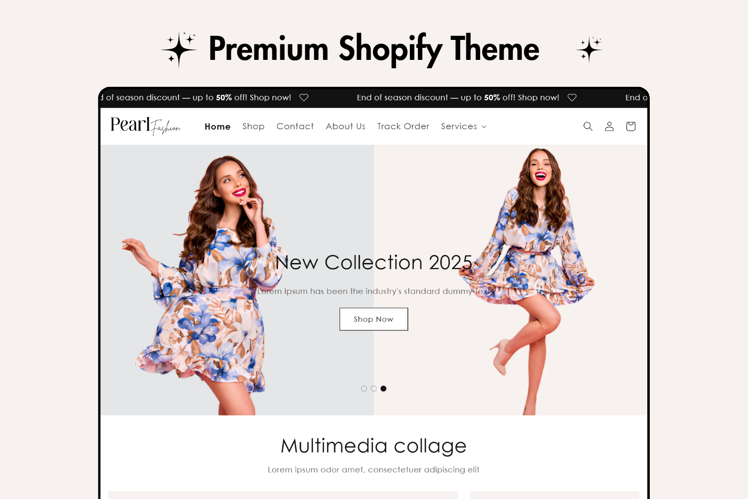
Task: Click the Shop Now button
Action: [x=374, y=319]
